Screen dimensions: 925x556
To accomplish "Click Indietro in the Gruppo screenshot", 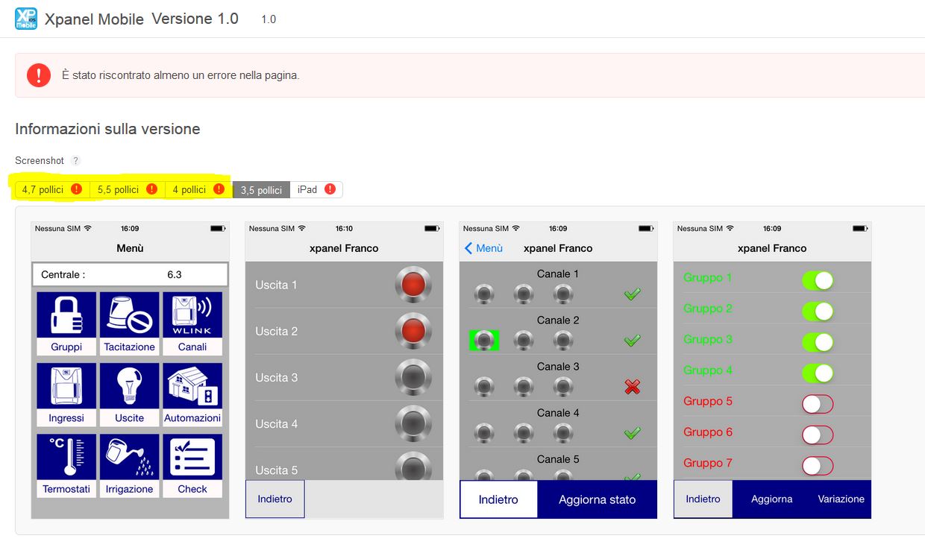I will 703,499.
